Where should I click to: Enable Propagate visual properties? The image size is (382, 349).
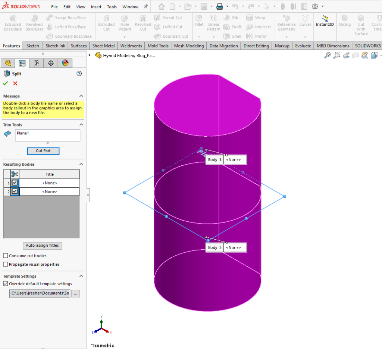[x=5, y=264]
